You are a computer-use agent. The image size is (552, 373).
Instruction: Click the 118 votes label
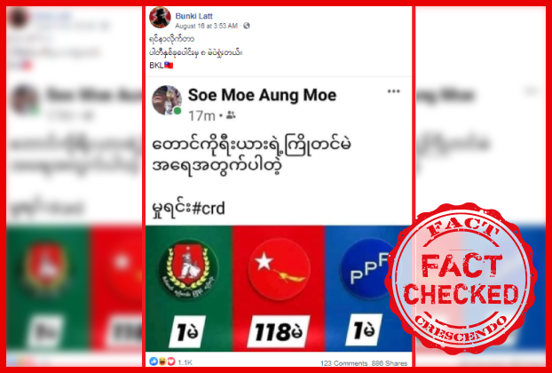[x=278, y=332]
